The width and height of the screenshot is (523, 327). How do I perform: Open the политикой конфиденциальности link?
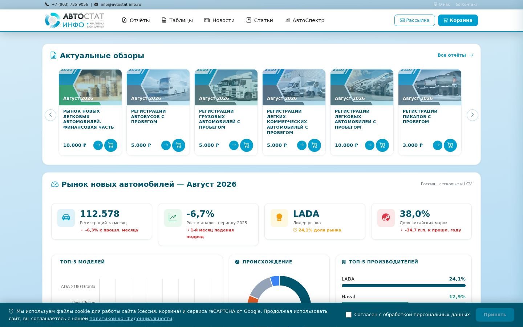coord(131,319)
